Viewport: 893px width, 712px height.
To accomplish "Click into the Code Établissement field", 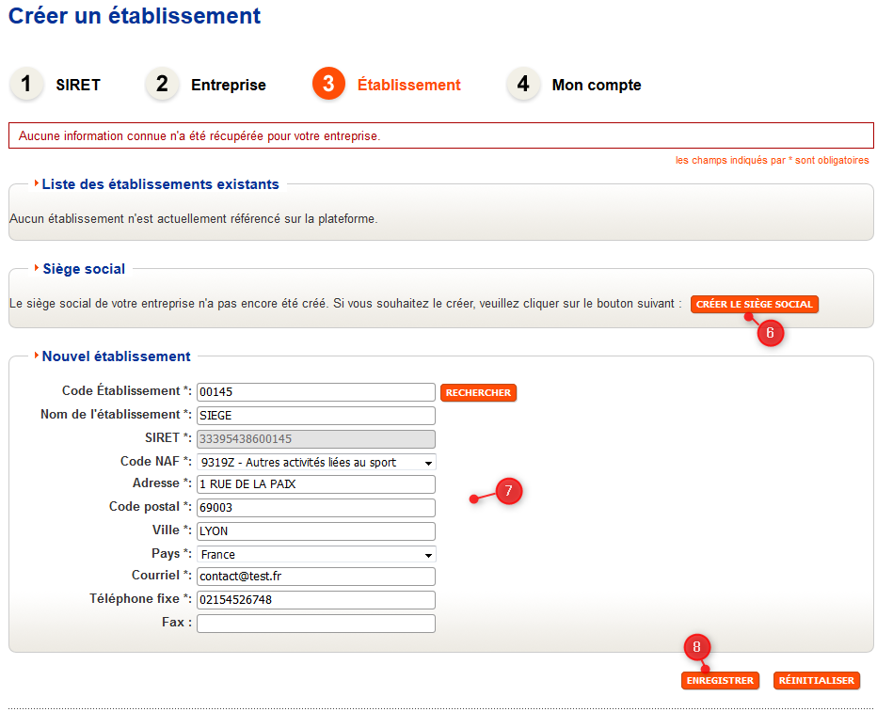I will click(x=316, y=392).
